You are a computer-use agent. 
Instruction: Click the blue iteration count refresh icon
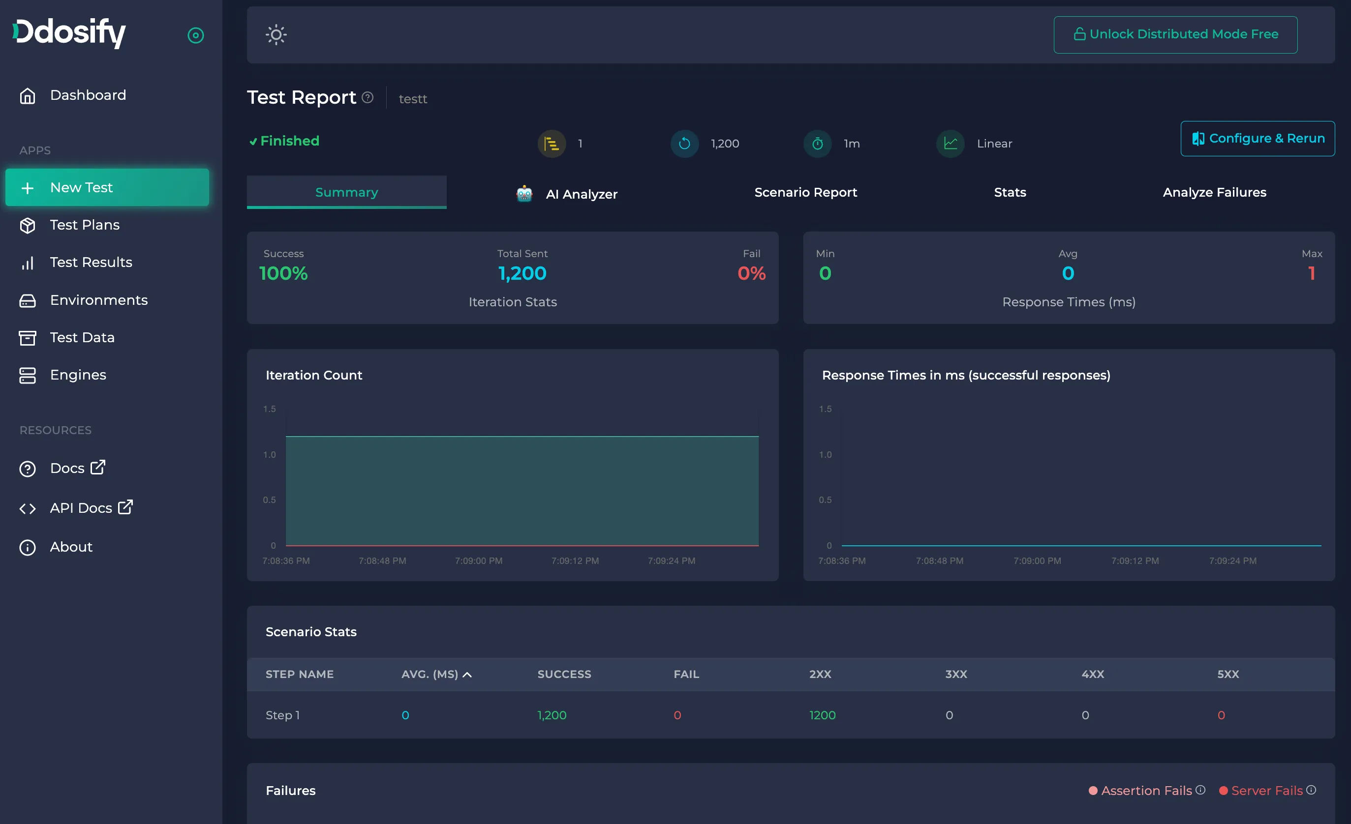pyautogui.click(x=684, y=144)
